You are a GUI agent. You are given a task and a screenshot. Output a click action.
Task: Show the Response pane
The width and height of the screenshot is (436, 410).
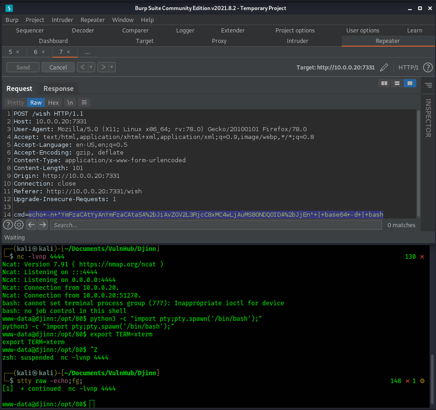click(x=59, y=89)
